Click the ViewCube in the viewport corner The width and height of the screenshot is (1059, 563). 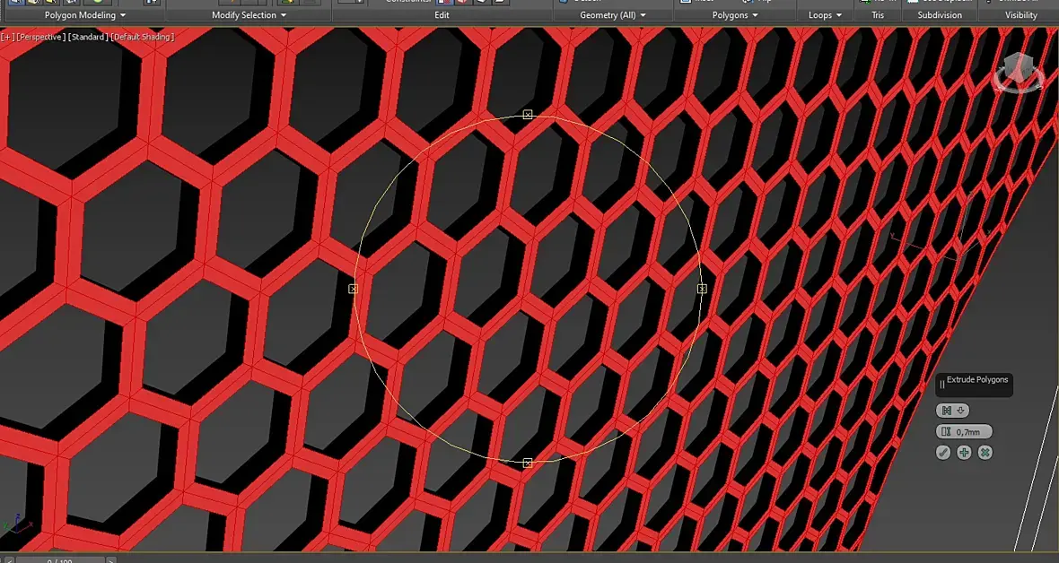(x=1019, y=73)
